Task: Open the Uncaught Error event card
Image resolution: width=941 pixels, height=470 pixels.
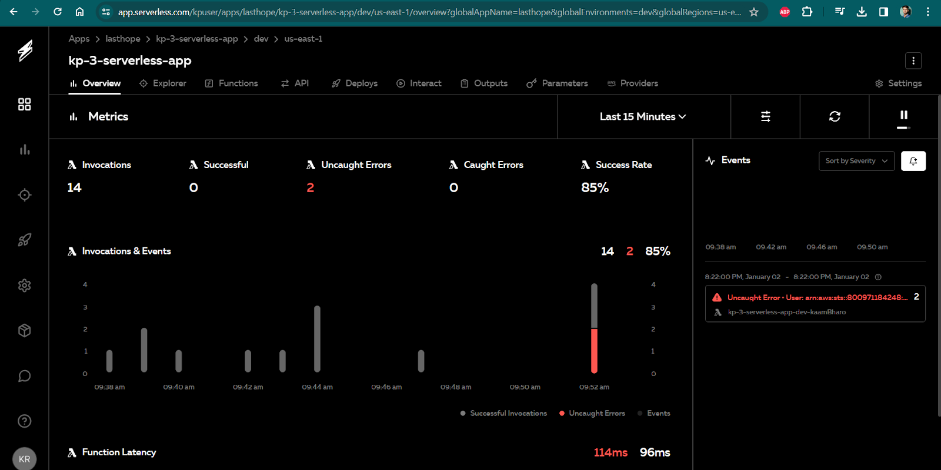Action: 815,304
